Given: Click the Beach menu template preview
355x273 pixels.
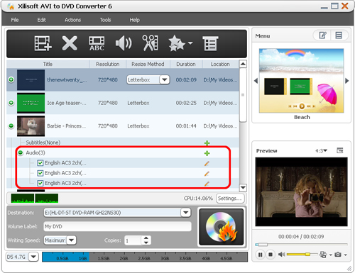Looking at the screenshot, I should point(302,81).
